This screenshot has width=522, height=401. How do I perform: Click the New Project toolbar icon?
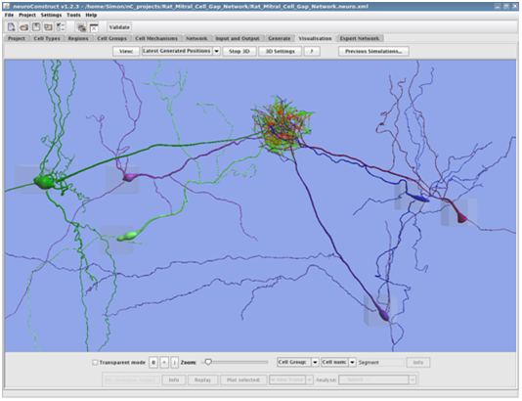click(12, 27)
